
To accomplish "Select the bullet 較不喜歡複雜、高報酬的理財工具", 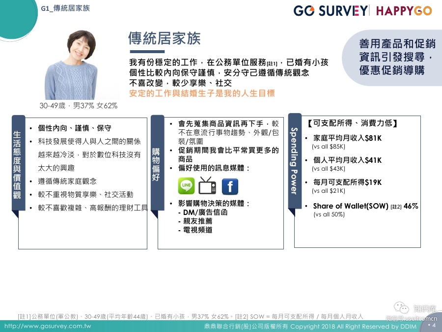I will [93, 208].
